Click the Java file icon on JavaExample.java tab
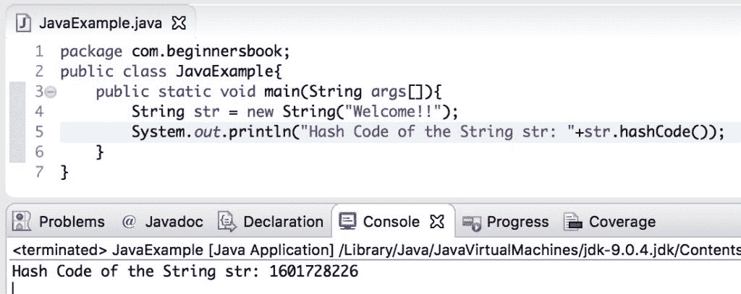741x294 pixels. pyautogui.click(x=23, y=23)
